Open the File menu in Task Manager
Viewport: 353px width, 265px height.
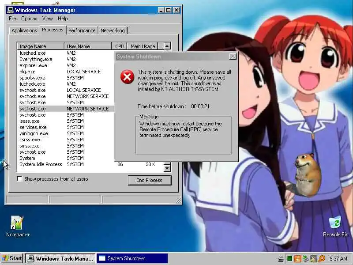[12, 19]
